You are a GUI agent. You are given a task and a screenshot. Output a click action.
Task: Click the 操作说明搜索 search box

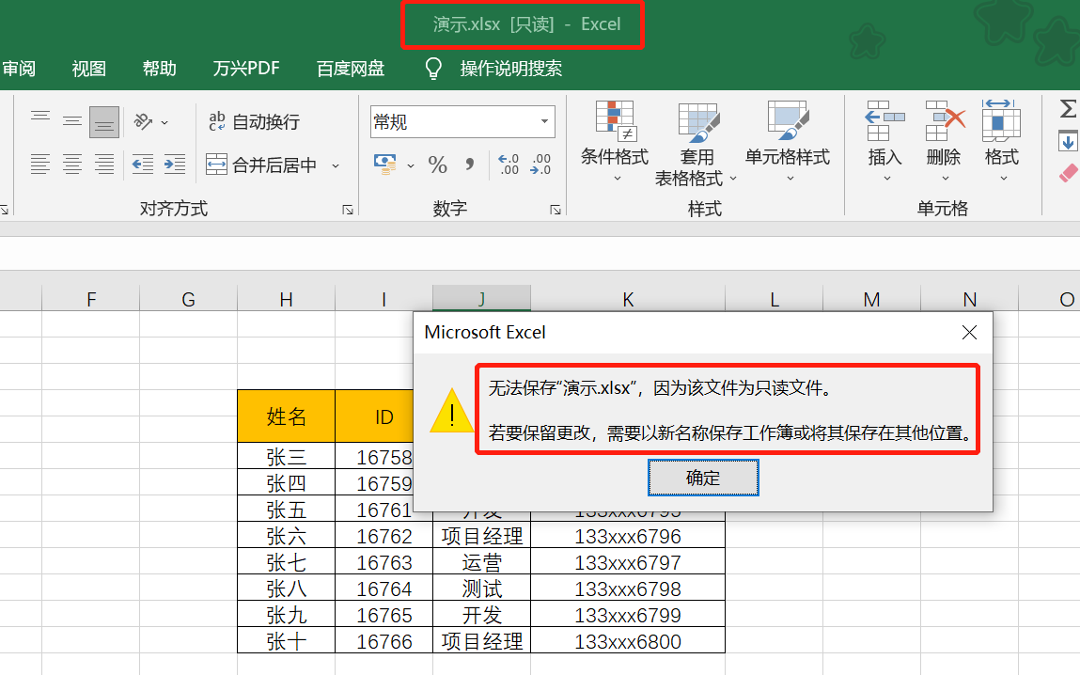[x=511, y=69]
